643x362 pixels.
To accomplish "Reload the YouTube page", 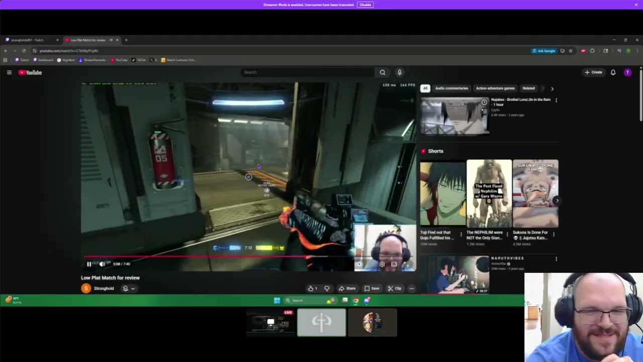I will 24,51.
